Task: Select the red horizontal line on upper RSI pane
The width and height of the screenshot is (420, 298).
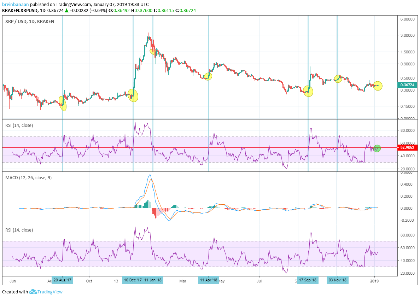Action: [200, 147]
